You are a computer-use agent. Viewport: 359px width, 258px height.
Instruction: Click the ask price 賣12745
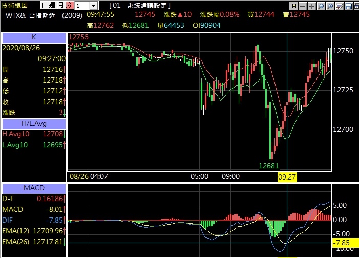pos(297,15)
